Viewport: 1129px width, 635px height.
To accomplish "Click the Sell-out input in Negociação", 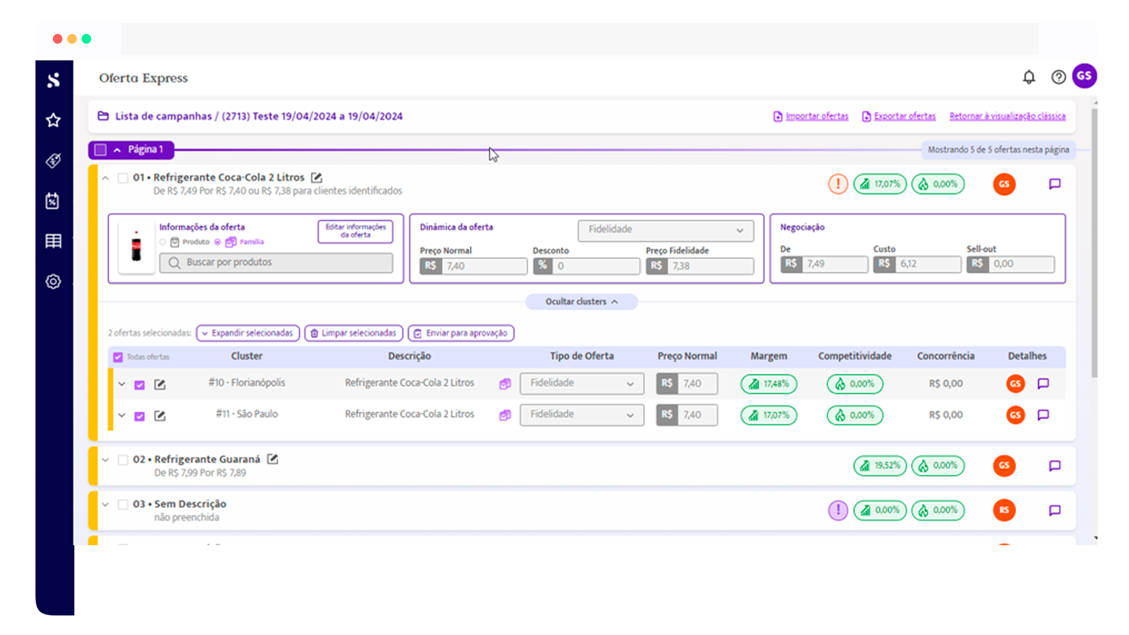I will coord(1011,264).
